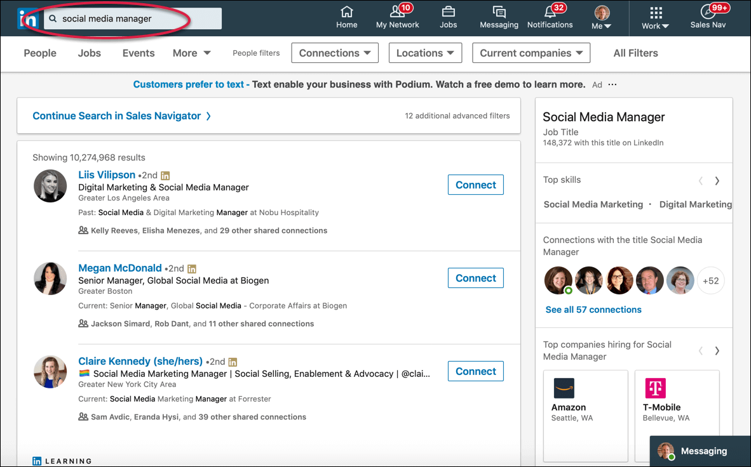Next top hiring companies arrow
The height and width of the screenshot is (467, 751).
pyautogui.click(x=717, y=351)
